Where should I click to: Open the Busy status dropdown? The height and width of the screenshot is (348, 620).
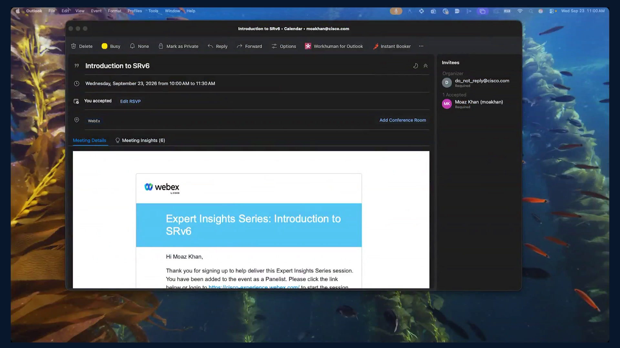click(x=111, y=46)
